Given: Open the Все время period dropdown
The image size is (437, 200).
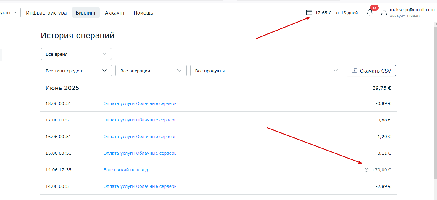Looking at the screenshot, I should point(76,54).
